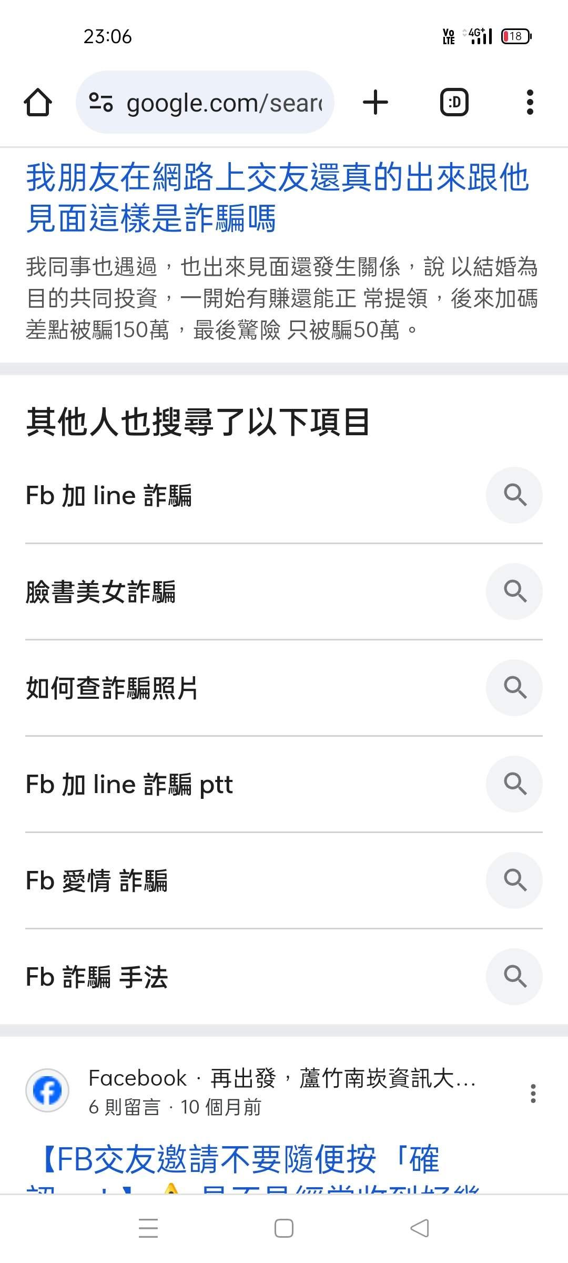The width and height of the screenshot is (568, 1263).
Task: Tap the Chrome home icon
Action: (38, 102)
